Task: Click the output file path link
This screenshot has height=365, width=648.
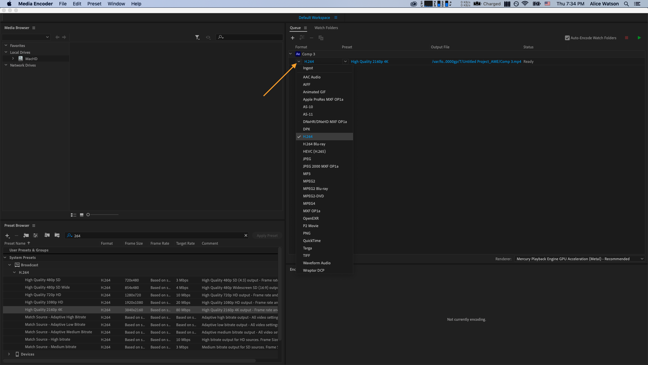Action: 476,62
